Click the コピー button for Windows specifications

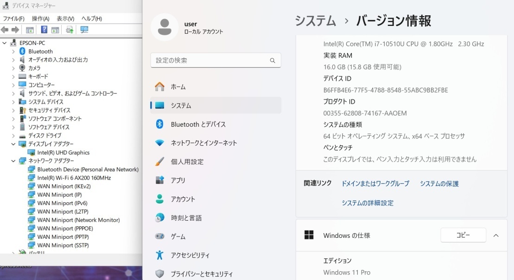[463, 235]
